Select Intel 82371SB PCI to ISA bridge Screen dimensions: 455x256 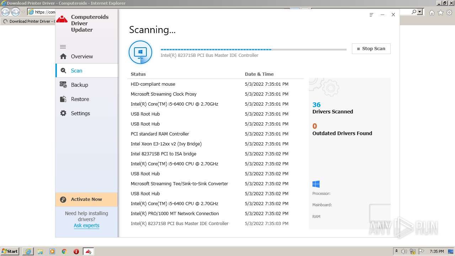point(215,154)
